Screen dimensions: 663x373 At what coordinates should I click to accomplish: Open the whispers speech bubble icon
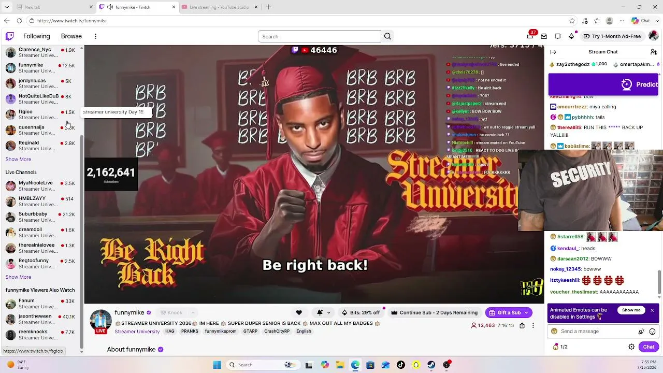coord(558,36)
